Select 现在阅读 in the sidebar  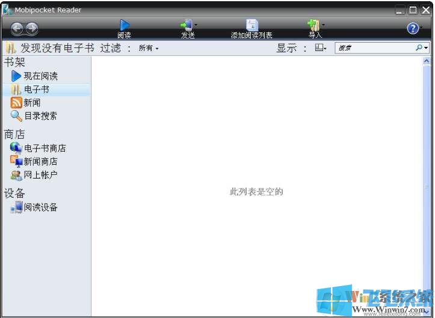[40, 76]
